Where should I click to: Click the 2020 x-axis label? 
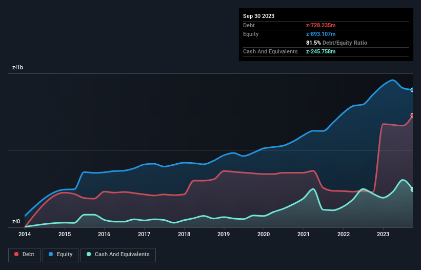point(264,234)
